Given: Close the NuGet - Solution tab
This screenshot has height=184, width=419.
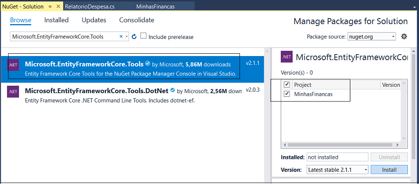Looking at the screenshot, I should coord(58,6).
